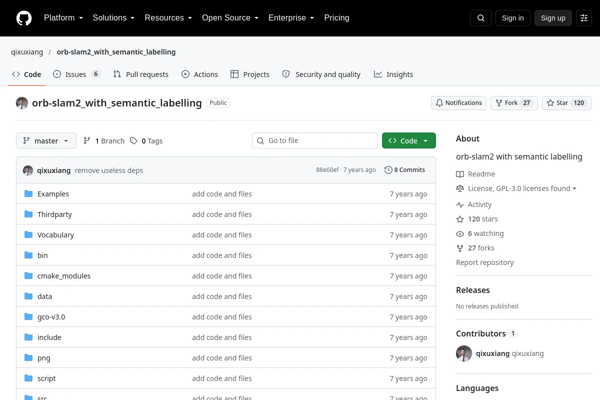Click the history clock icon by 8 Commits
This screenshot has width=600, height=400.
388,170
